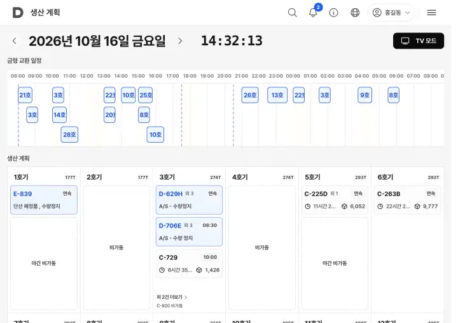
Task: Click the 5호기 machine header
Action: click(312, 177)
